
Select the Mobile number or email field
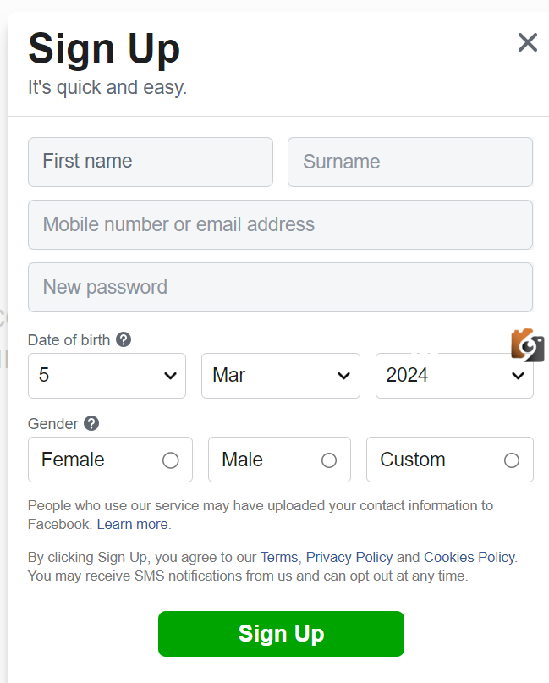click(x=280, y=225)
